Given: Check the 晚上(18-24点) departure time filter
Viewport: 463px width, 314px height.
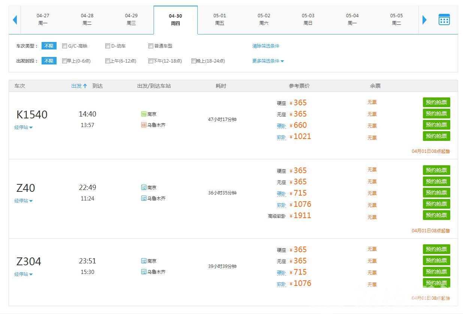Looking at the screenshot, I should (x=194, y=61).
